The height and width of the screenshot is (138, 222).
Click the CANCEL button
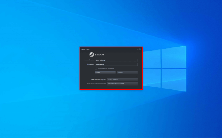[127, 72]
